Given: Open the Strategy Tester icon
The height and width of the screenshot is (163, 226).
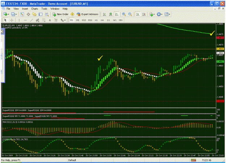Looking at the screenshot, I should [x=47, y=14].
